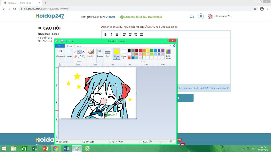Screen dimensions: 271x152
Task: Click the Redo arrow in Paint title bar
Action: [x=70, y=41]
